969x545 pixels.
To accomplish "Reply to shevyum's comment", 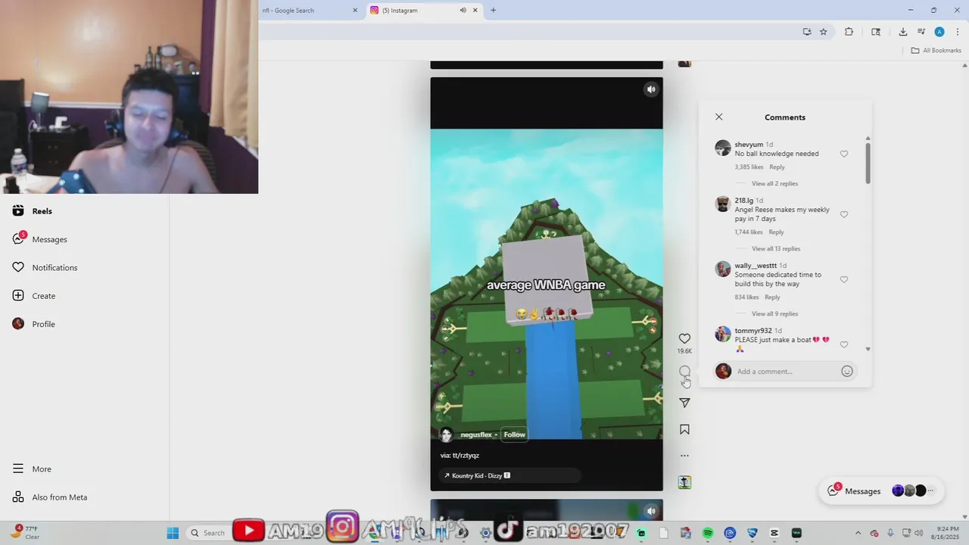I will coord(777,167).
